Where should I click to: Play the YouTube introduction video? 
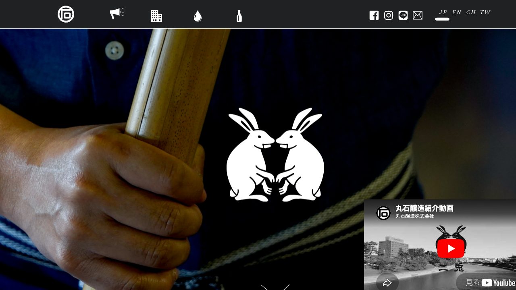(451, 249)
